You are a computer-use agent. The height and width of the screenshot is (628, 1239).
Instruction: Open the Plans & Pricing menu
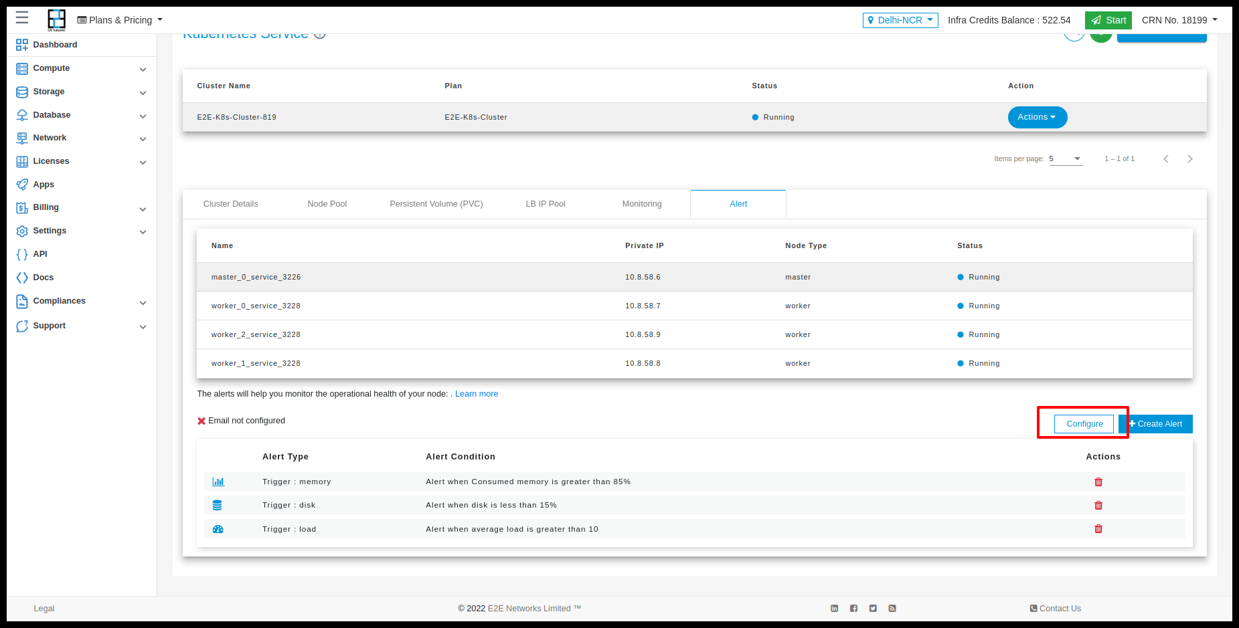(x=120, y=20)
